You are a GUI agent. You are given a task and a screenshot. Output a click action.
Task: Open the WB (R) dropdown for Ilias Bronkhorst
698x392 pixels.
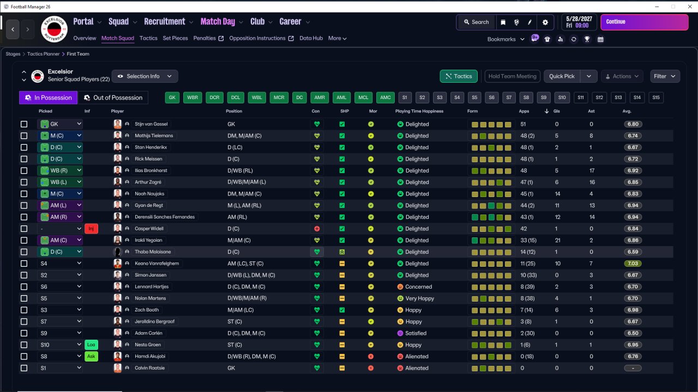pos(60,170)
